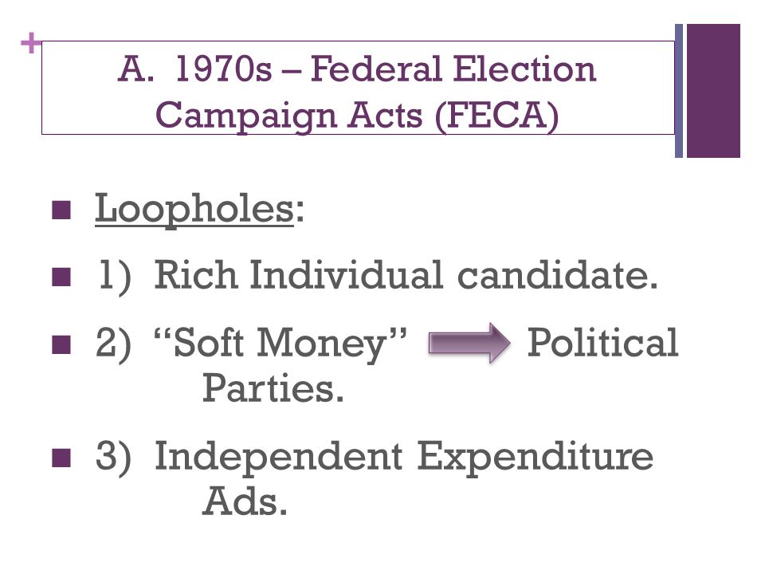Click the number 2) list marker
765x574 pixels.
pos(113,343)
